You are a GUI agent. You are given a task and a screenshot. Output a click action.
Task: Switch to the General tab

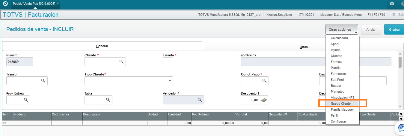pos(102,46)
